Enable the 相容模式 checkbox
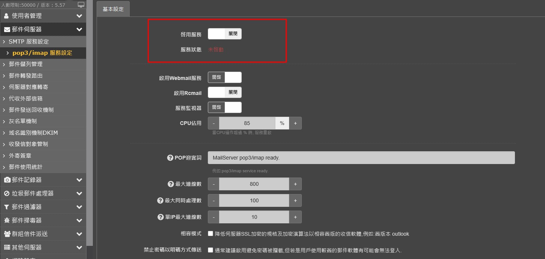 [x=210, y=233]
